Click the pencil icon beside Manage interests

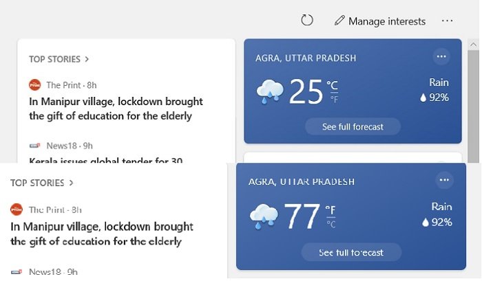click(x=339, y=21)
